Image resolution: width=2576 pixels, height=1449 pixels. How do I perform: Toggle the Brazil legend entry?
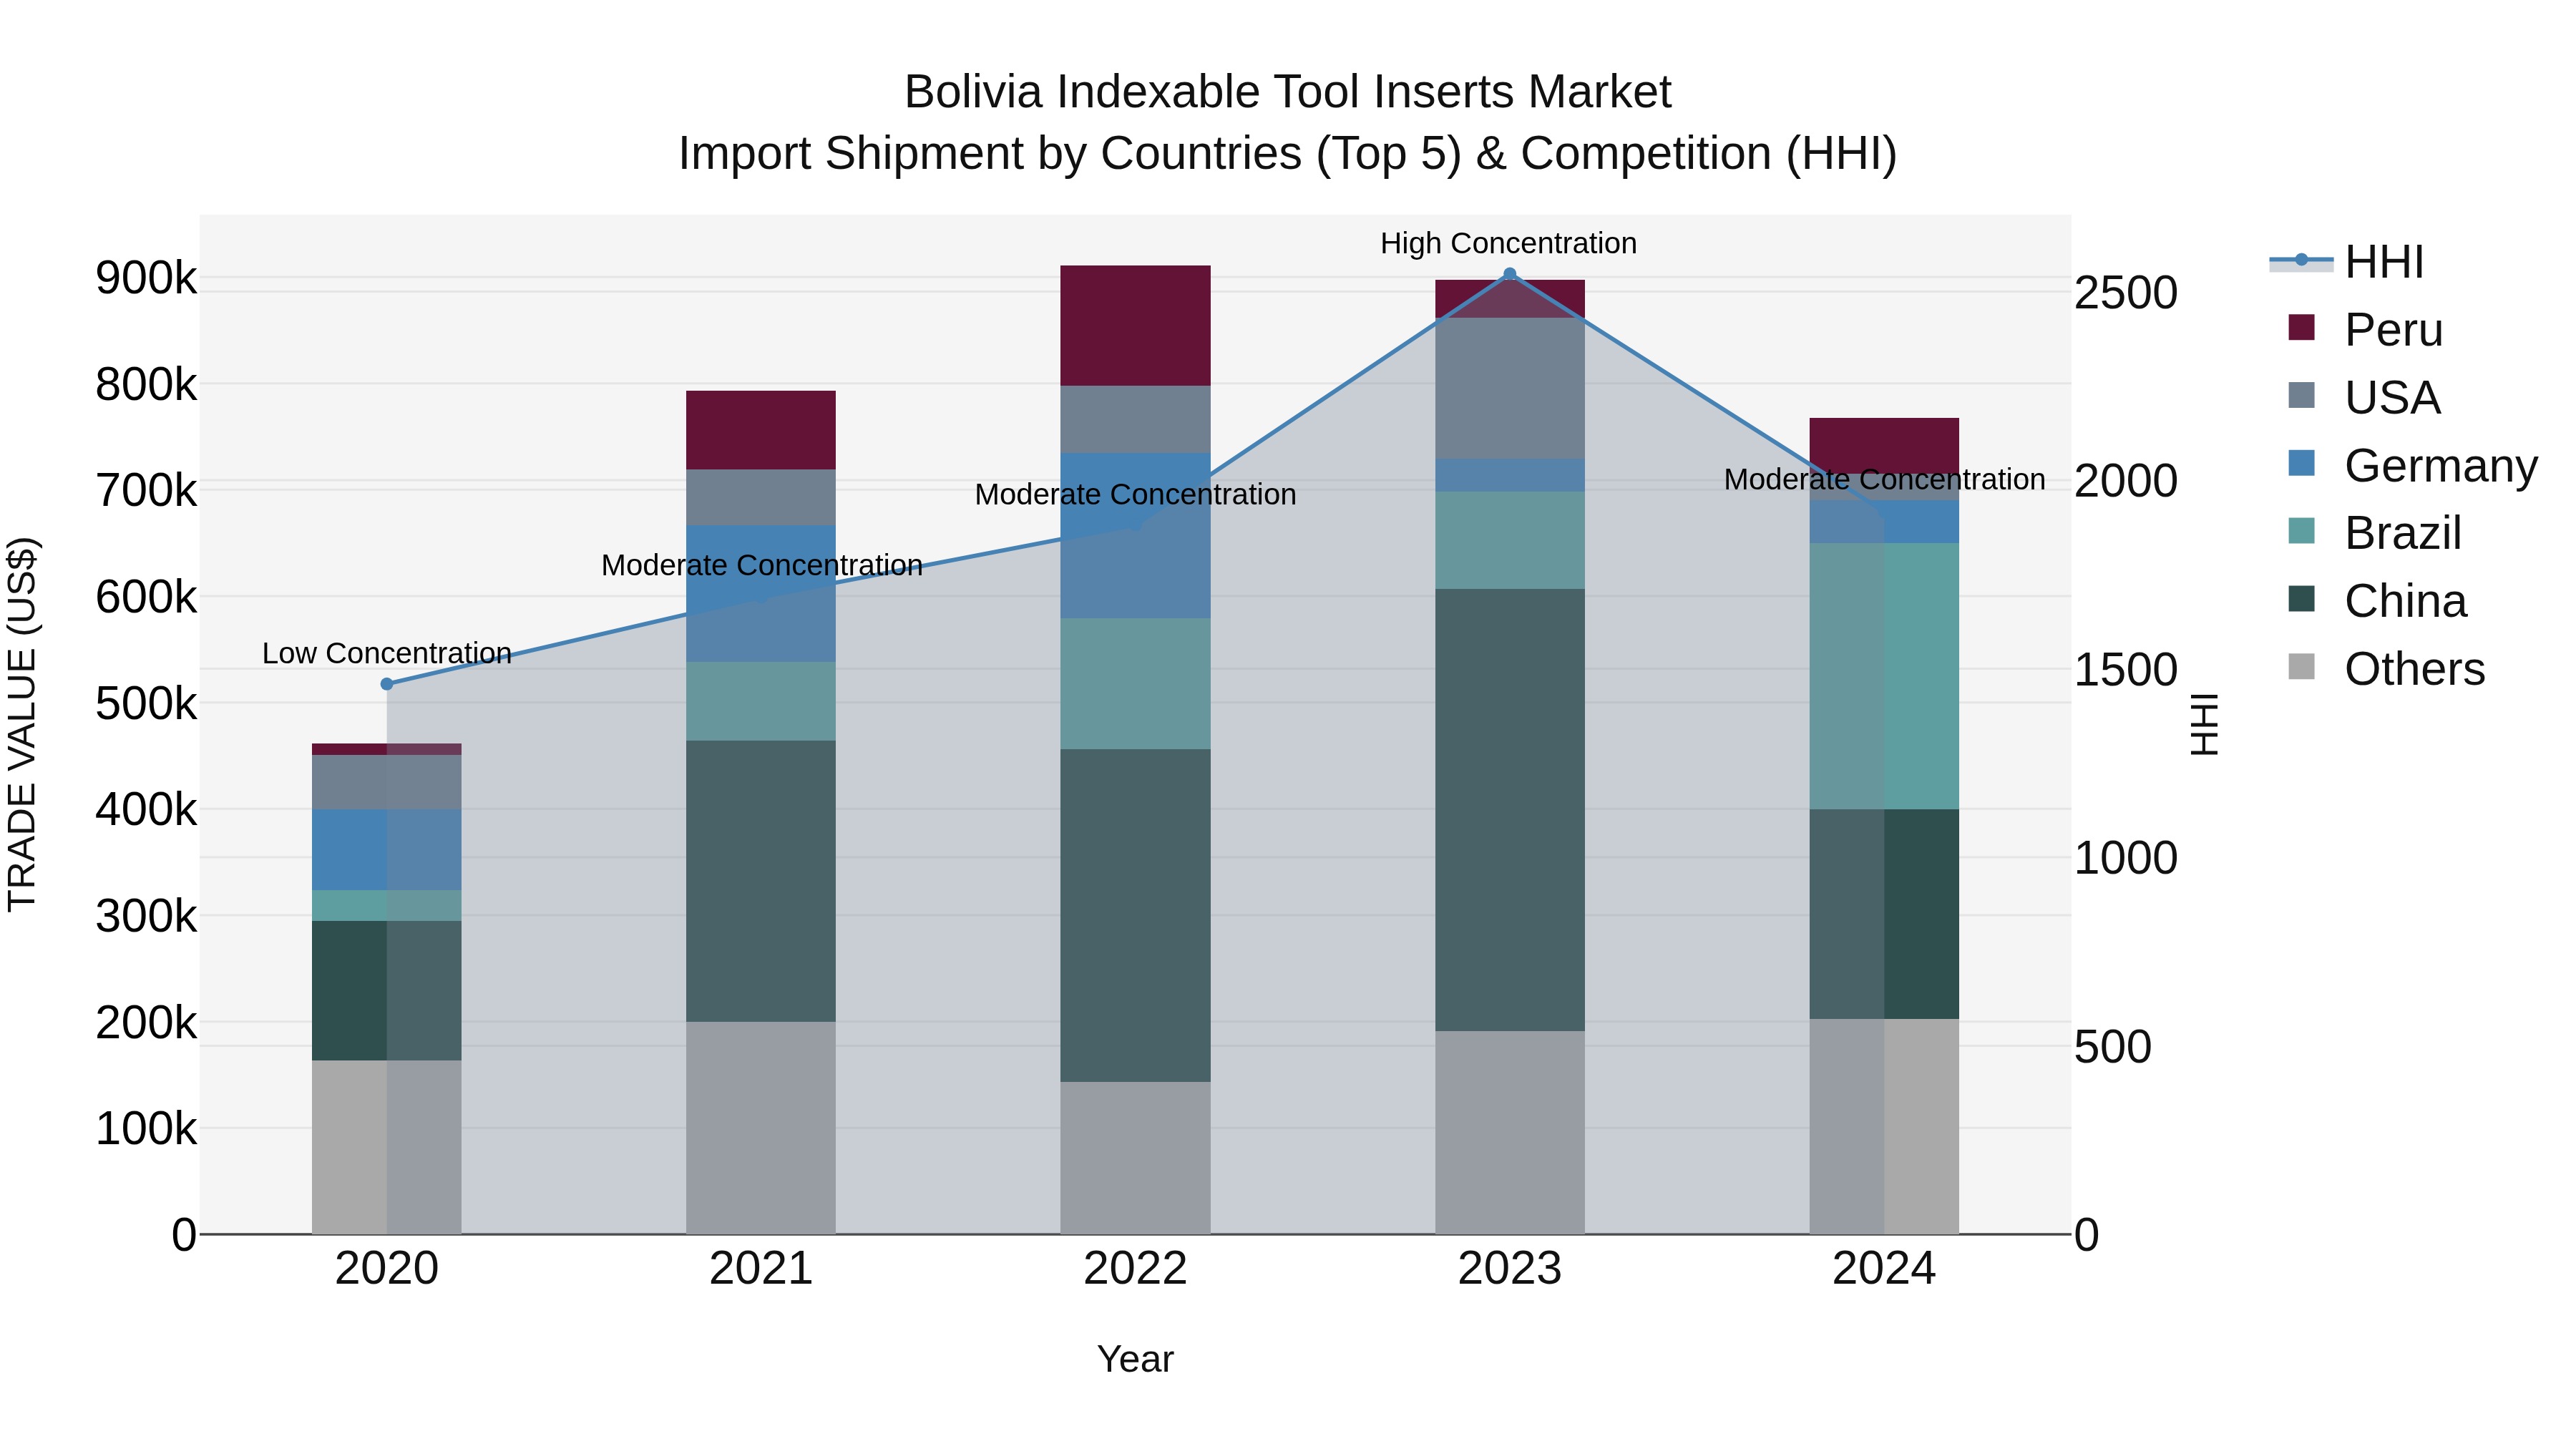[x=2374, y=533]
